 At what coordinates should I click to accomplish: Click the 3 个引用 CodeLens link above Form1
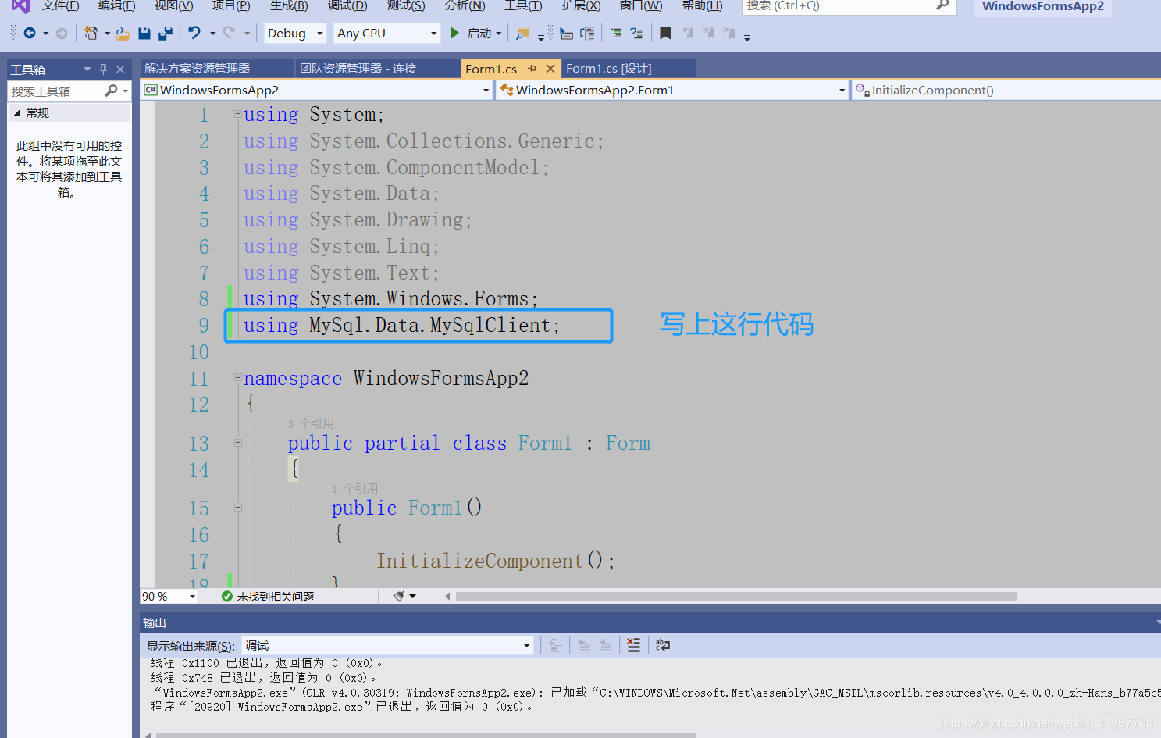tap(311, 423)
